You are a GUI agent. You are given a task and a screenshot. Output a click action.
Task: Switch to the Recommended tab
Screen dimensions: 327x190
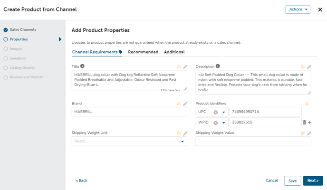pos(143,52)
